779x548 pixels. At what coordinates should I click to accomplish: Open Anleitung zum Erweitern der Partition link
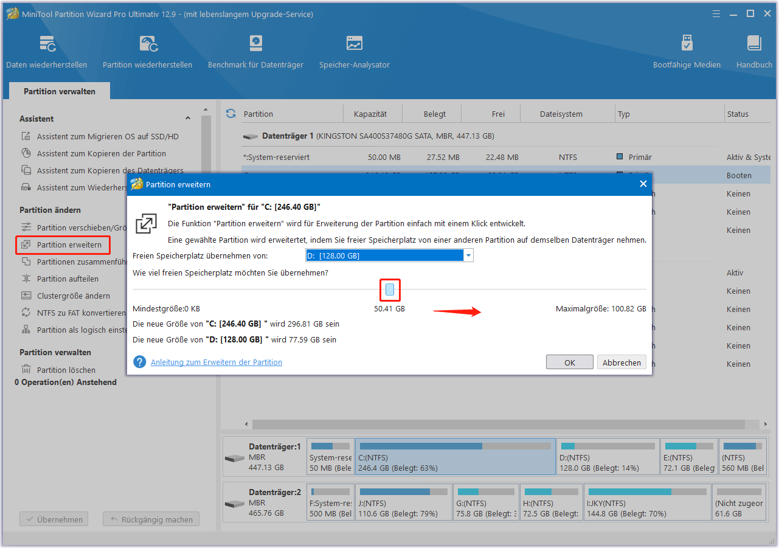pos(216,362)
